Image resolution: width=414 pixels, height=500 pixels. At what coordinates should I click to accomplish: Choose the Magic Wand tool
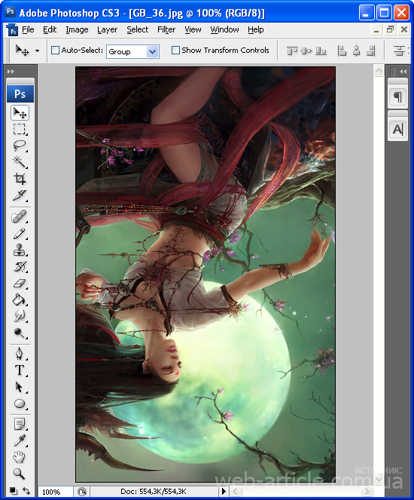click(x=20, y=162)
